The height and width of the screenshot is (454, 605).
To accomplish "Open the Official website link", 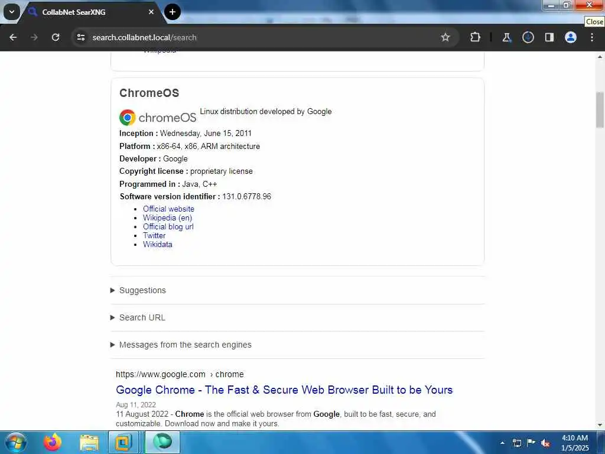I will tap(168, 209).
